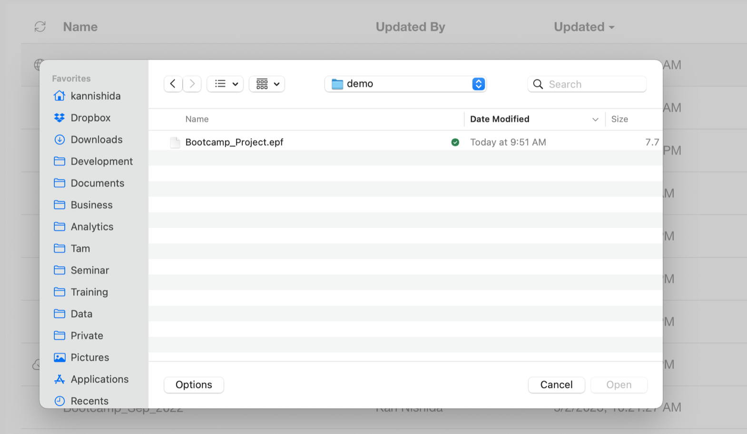The height and width of the screenshot is (434, 747).
Task: Click the Bootcamp_Project.epf file icon
Action: point(175,142)
